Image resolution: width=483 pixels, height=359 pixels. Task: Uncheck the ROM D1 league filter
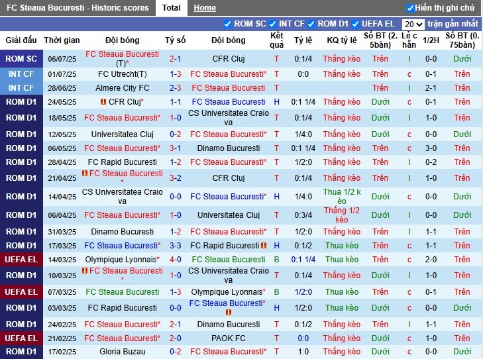pyautogui.click(x=311, y=24)
